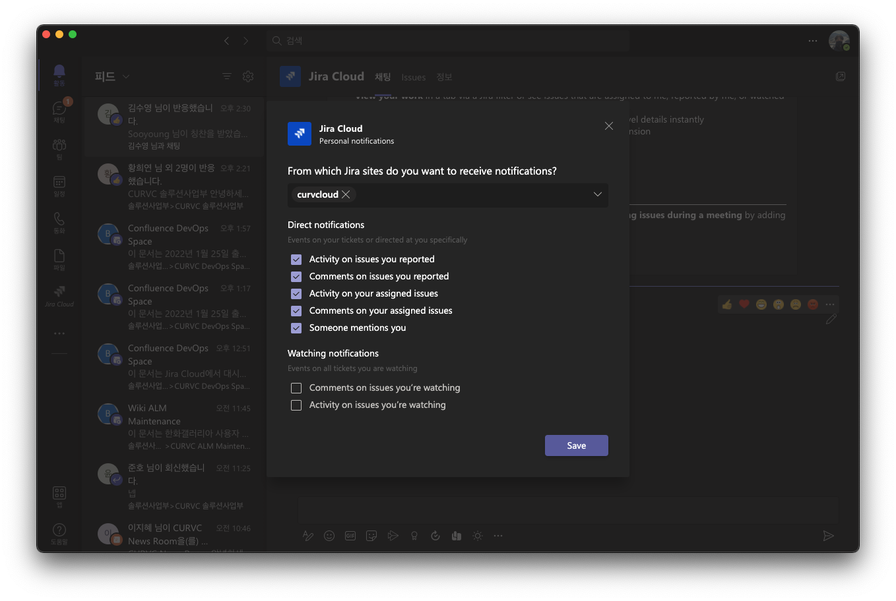Open feed settings gear icon

(x=248, y=76)
